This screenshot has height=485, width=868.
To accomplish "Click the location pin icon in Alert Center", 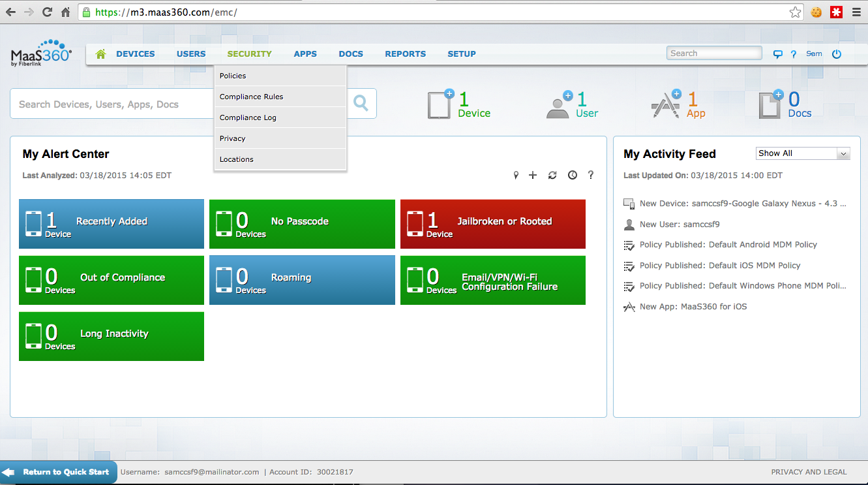I will pos(516,175).
